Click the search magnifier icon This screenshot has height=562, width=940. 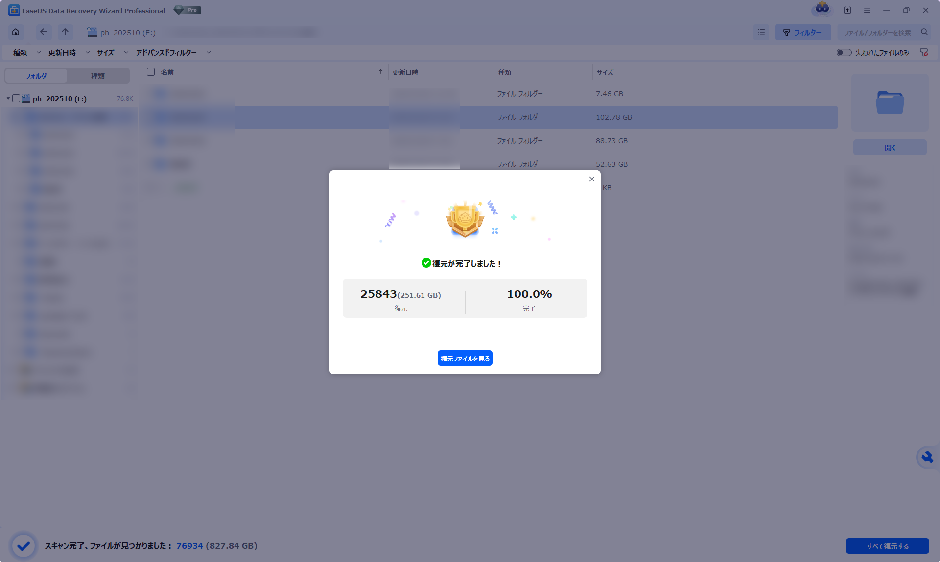click(924, 32)
